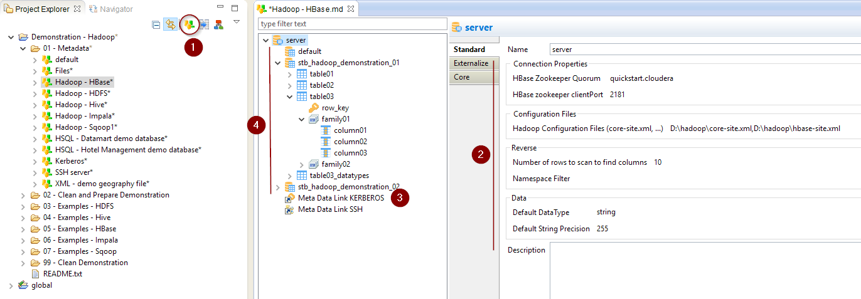Select the 05 - Examples - HBase folder label
The image size is (861, 299).
click(80, 229)
